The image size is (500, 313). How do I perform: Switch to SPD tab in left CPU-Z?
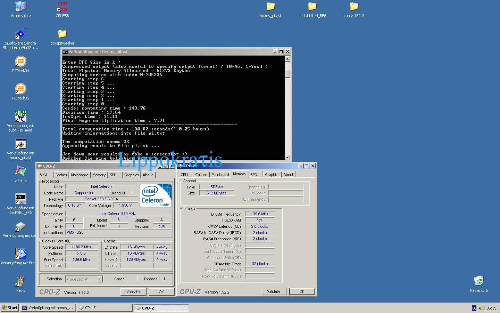(x=113, y=175)
